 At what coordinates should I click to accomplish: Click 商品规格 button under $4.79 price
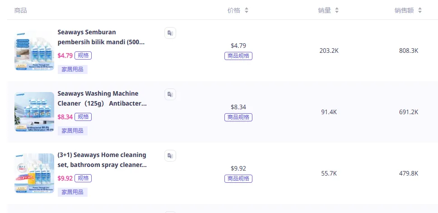(238, 56)
